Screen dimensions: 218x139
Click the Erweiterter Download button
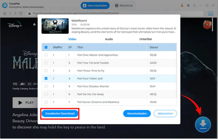(x=60, y=114)
